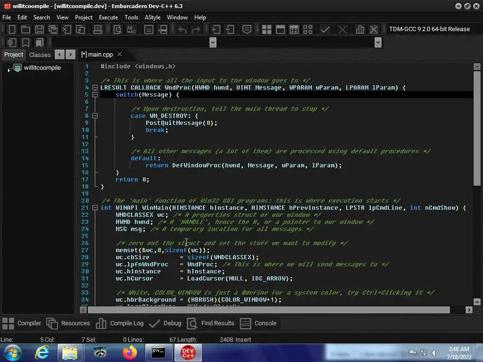Click the Unindent toolbar icon
Viewport: 483px width, 362px height.
point(230,29)
